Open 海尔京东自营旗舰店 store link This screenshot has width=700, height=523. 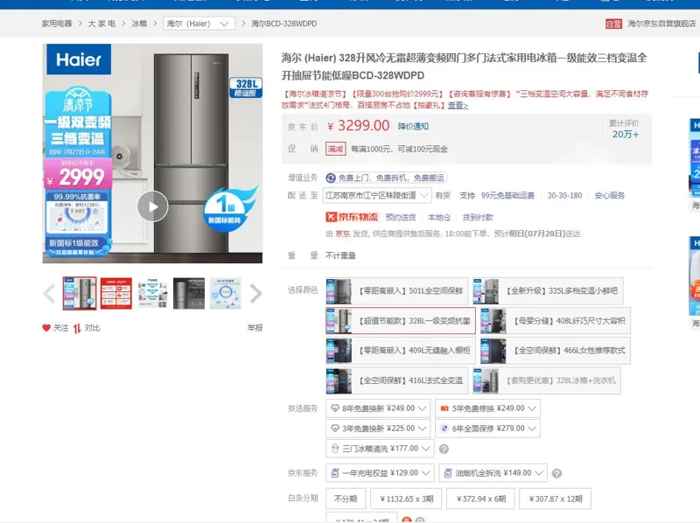[x=661, y=24]
